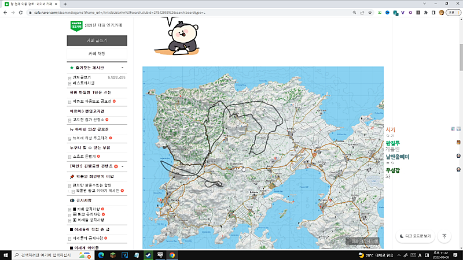Image resolution: width=463 pixels, height=260 pixels.
Task: Open the zoom magnifier icon in address bar
Action: coord(354,13)
